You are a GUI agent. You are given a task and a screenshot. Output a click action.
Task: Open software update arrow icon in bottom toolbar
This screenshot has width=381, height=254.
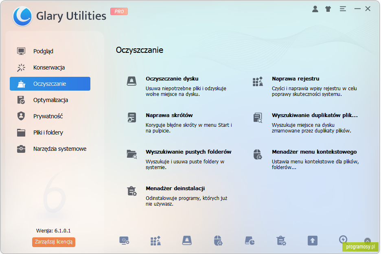(x=313, y=241)
